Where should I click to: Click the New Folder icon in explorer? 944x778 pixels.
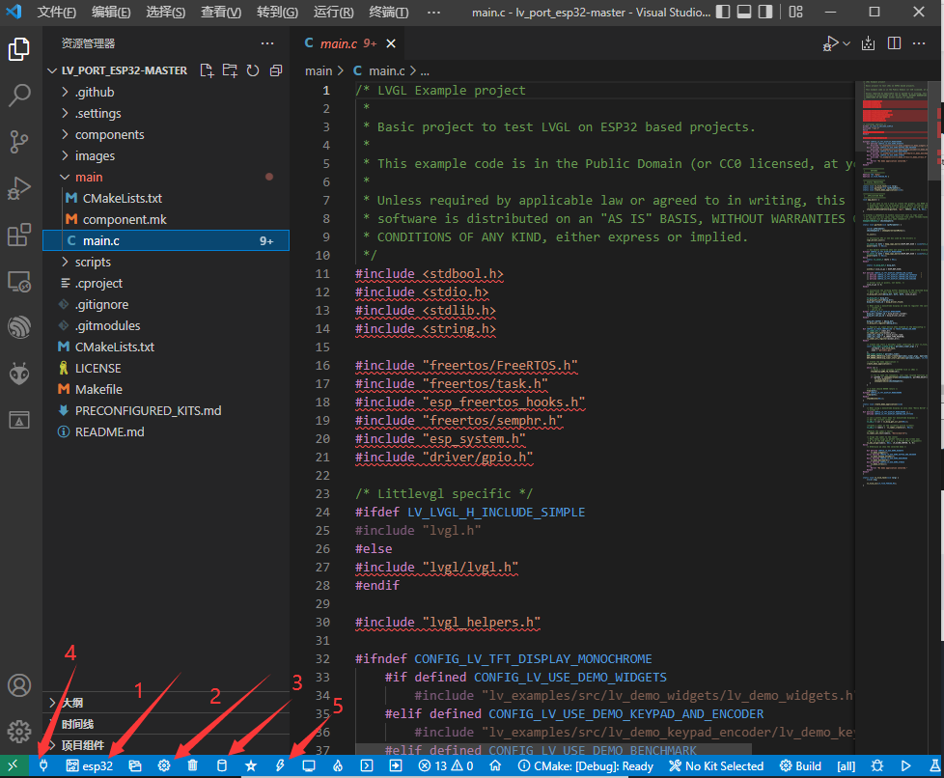(x=230, y=70)
